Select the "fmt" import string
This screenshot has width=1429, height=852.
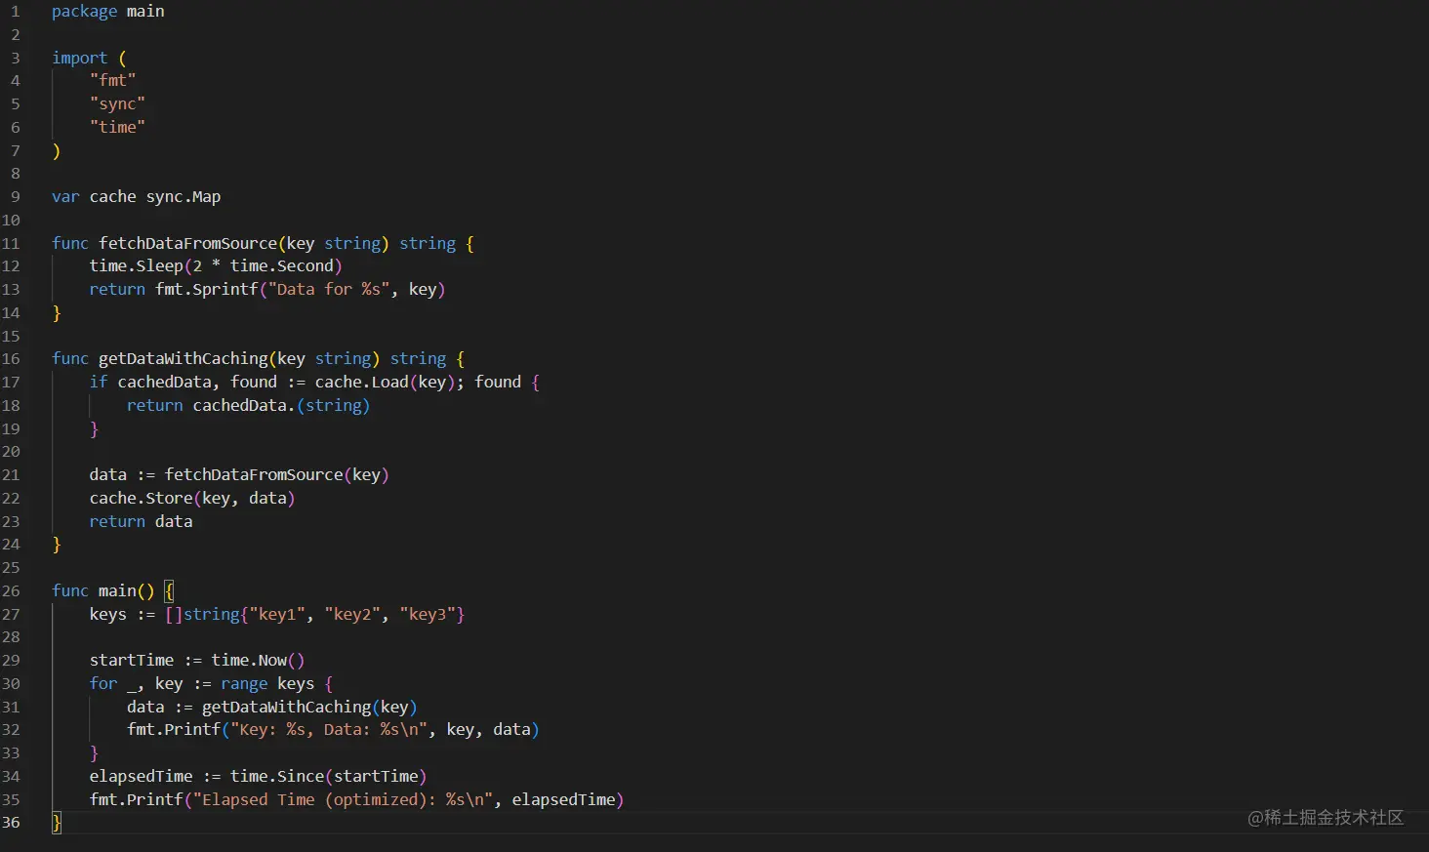coord(112,81)
